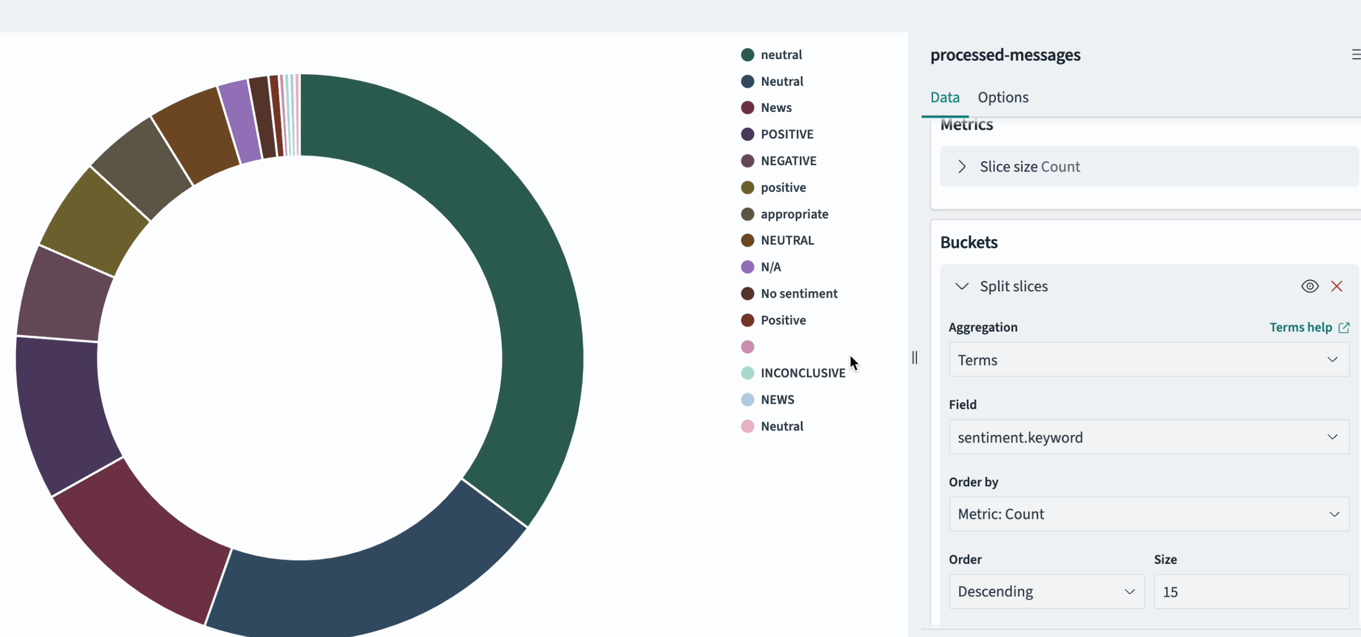This screenshot has width=1361, height=637.
Task: Remove Split slices bucket with red X
Action: click(x=1336, y=286)
